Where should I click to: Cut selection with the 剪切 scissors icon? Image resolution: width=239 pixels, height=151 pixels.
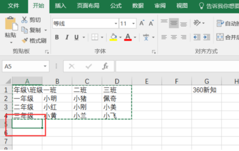tap(24, 20)
